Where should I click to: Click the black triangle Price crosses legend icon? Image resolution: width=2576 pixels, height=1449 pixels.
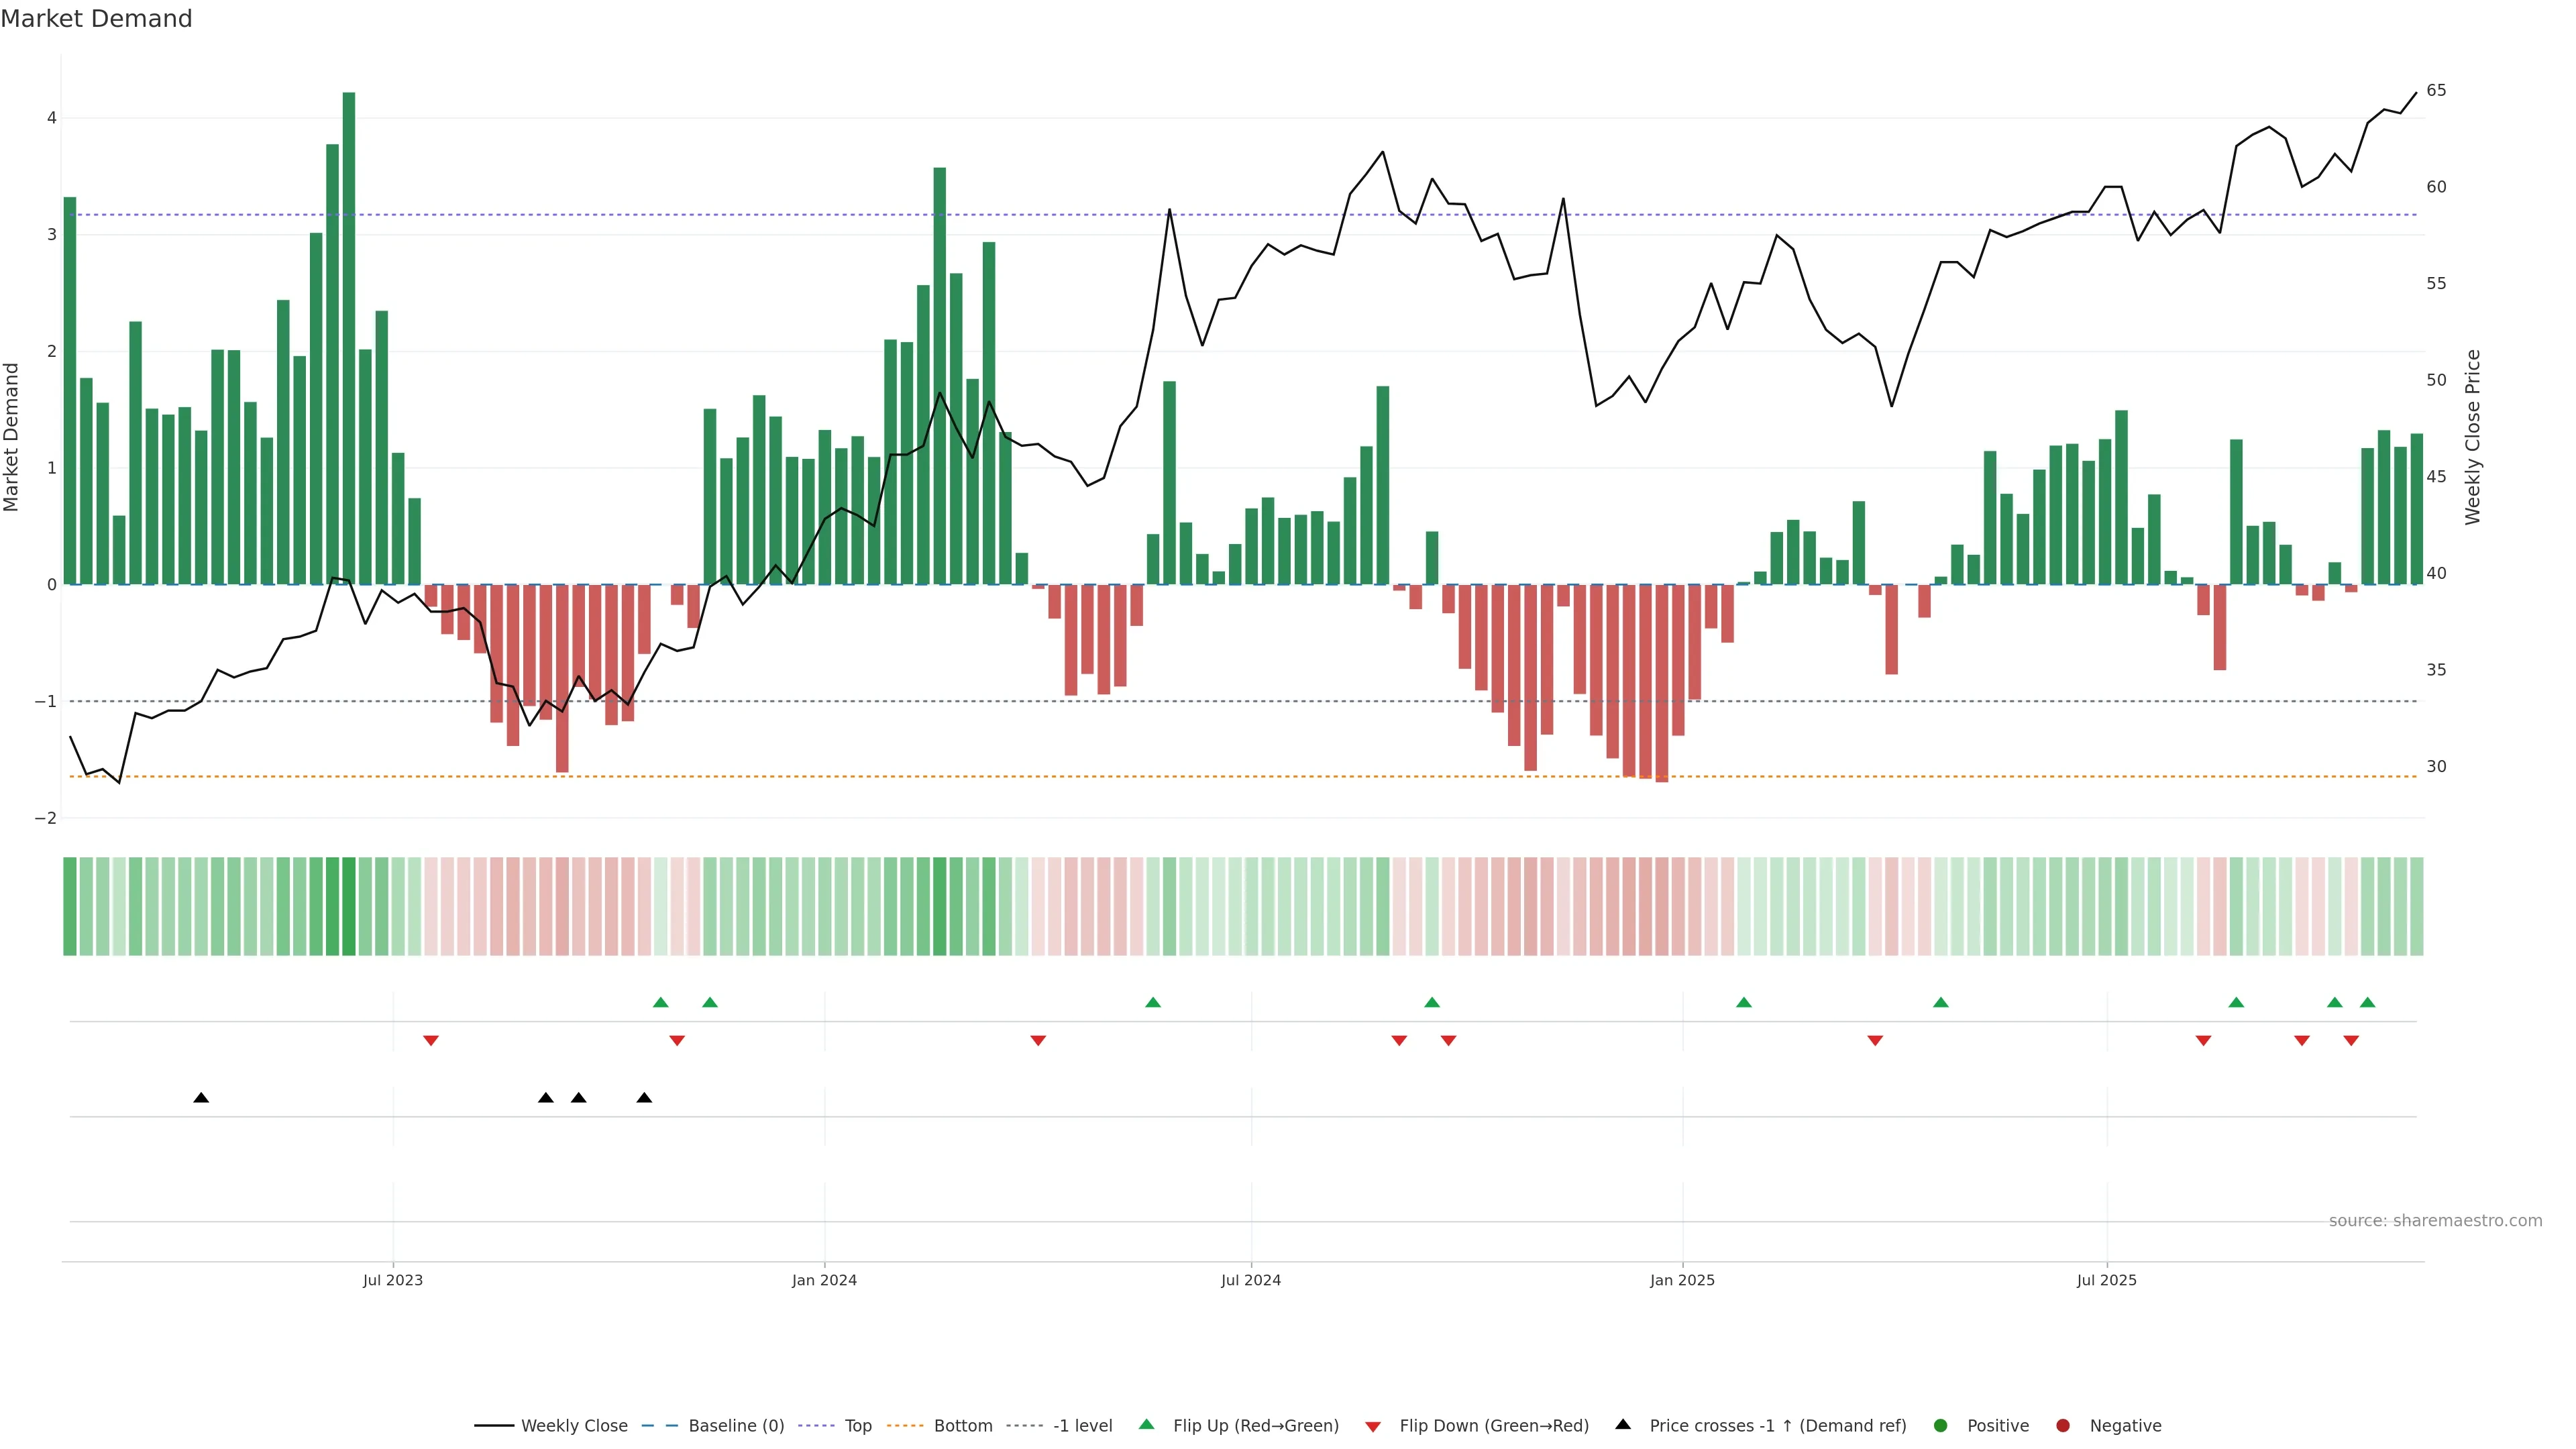1623,1424
